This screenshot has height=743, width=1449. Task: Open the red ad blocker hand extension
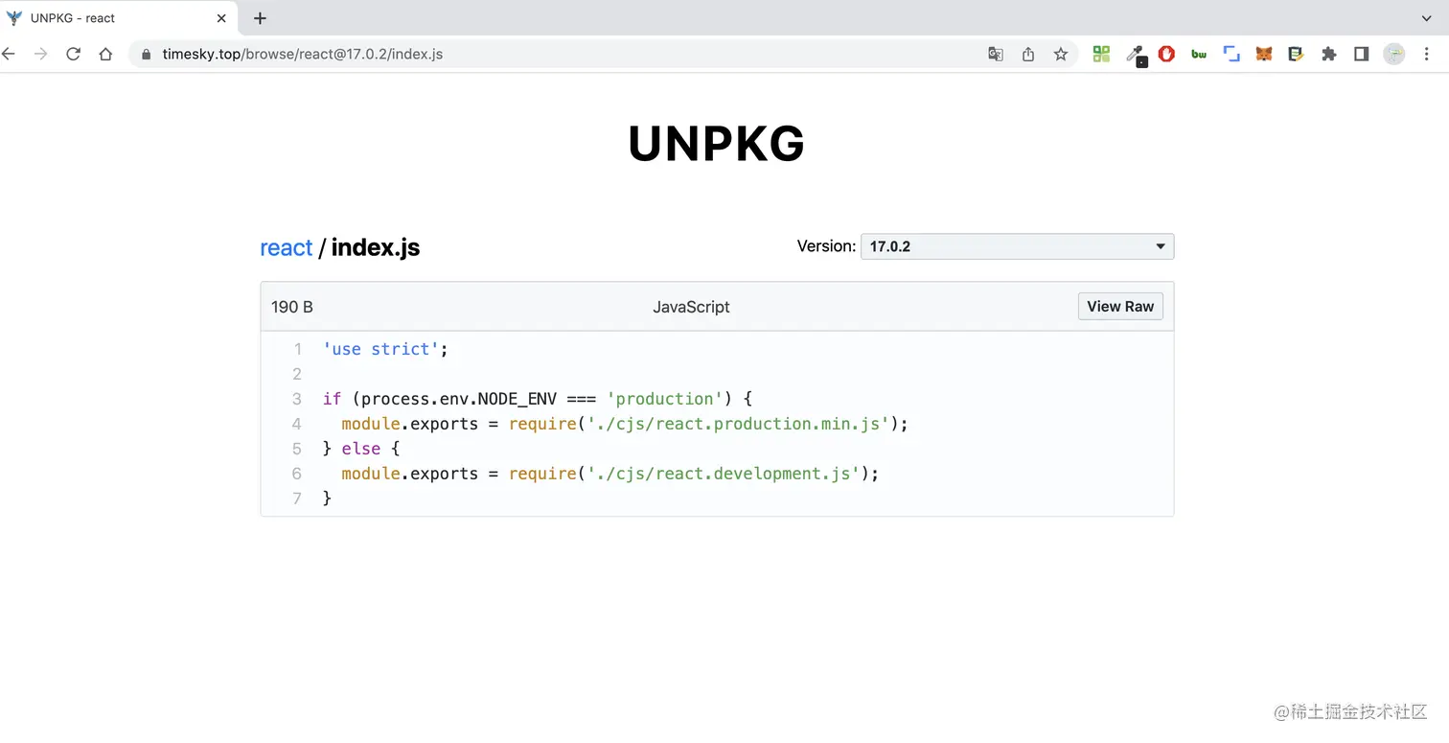(1166, 55)
